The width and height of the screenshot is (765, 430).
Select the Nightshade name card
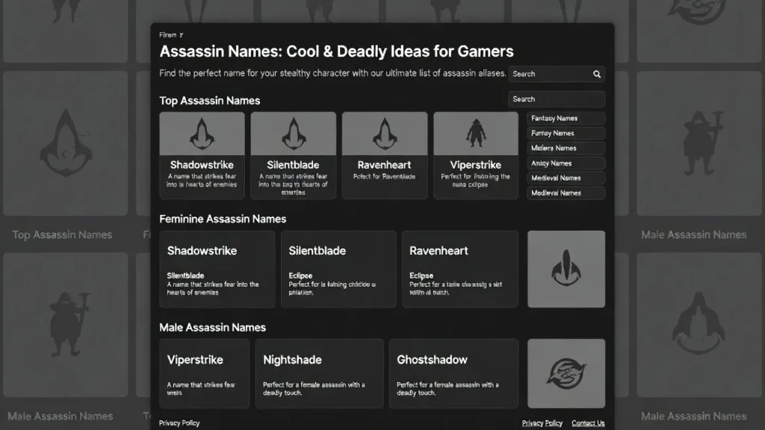coord(319,373)
